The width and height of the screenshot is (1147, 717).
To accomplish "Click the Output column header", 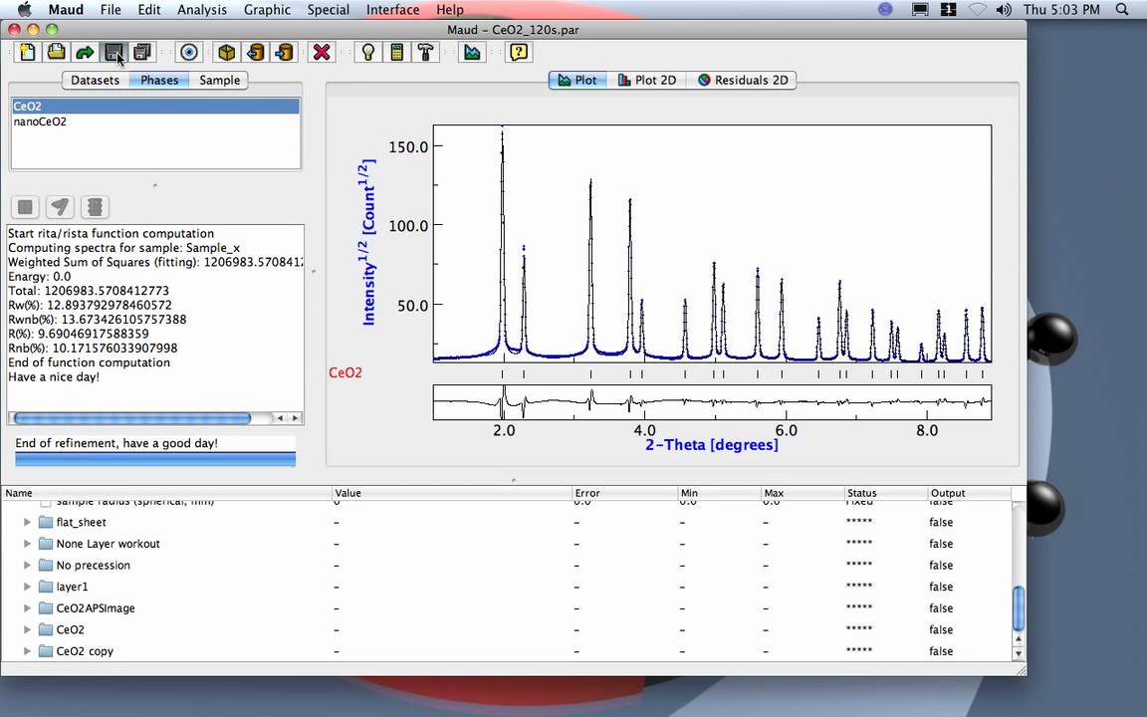I will [969, 493].
